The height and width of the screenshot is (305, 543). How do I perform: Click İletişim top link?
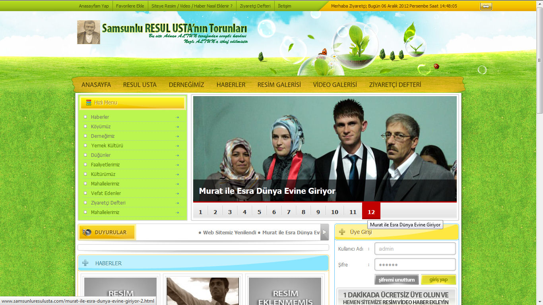point(285,6)
